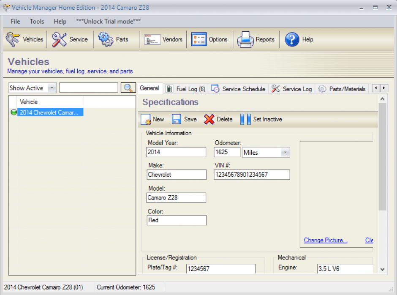Image resolution: width=397 pixels, height=295 pixels.
Task: Click the Model field Camaro Z28
Action: tap(176, 198)
